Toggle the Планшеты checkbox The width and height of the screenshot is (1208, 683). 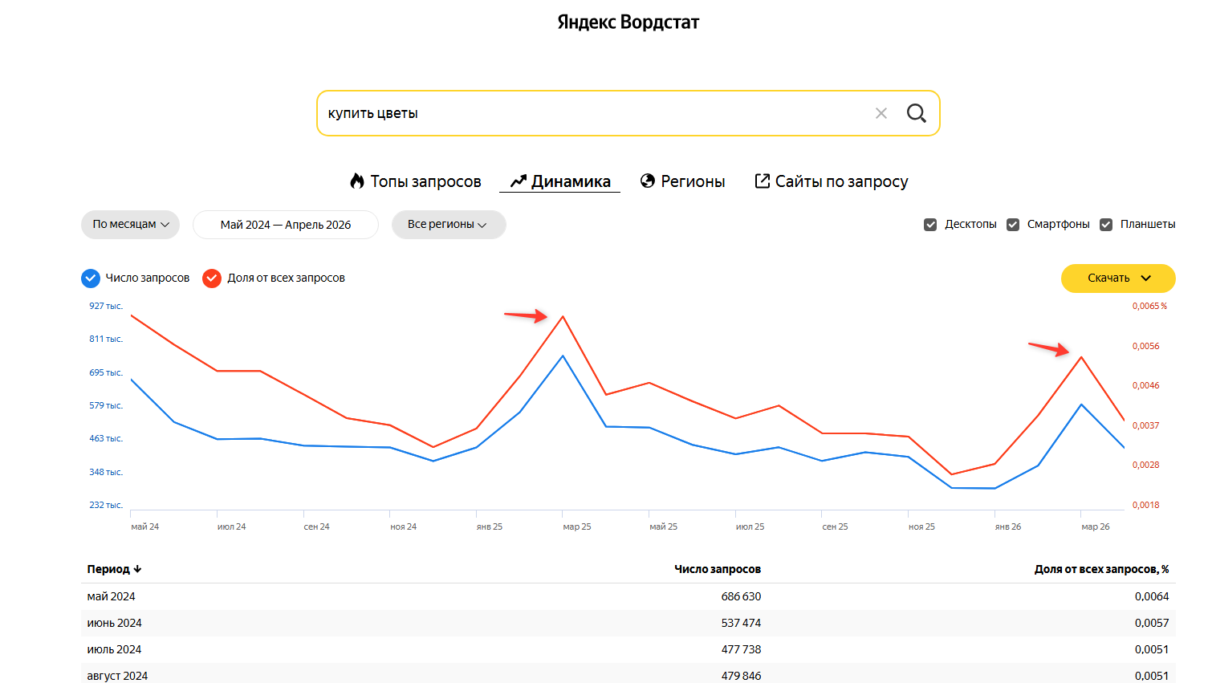(1106, 225)
